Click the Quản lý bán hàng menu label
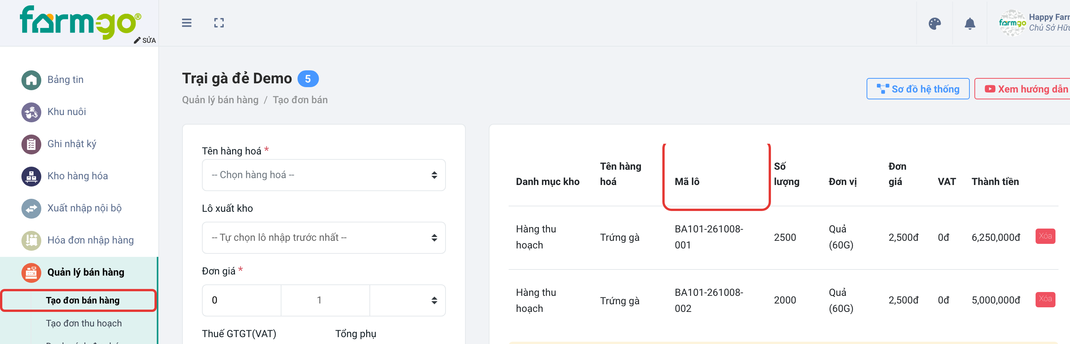 [x=86, y=272]
